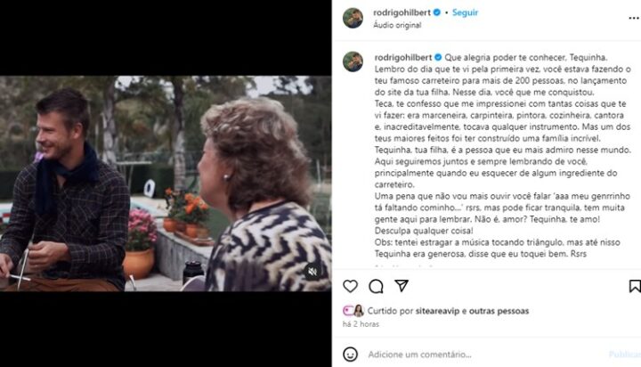
Task: Like the post with the heart icon
Action: [351, 287]
